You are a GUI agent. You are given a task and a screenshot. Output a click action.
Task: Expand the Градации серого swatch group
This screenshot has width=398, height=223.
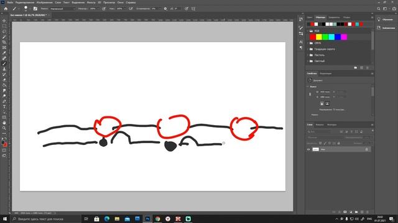pyautogui.click(x=308, y=49)
